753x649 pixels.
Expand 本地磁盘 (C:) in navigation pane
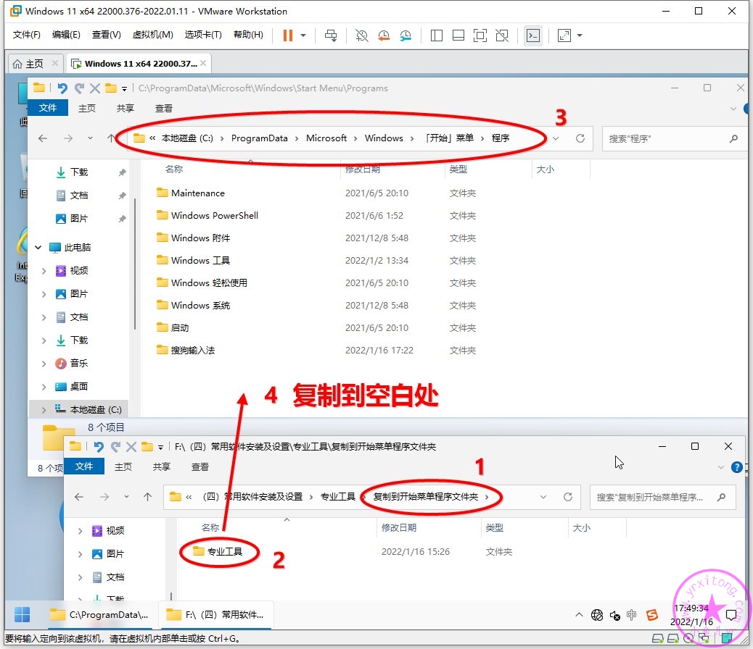(x=44, y=410)
